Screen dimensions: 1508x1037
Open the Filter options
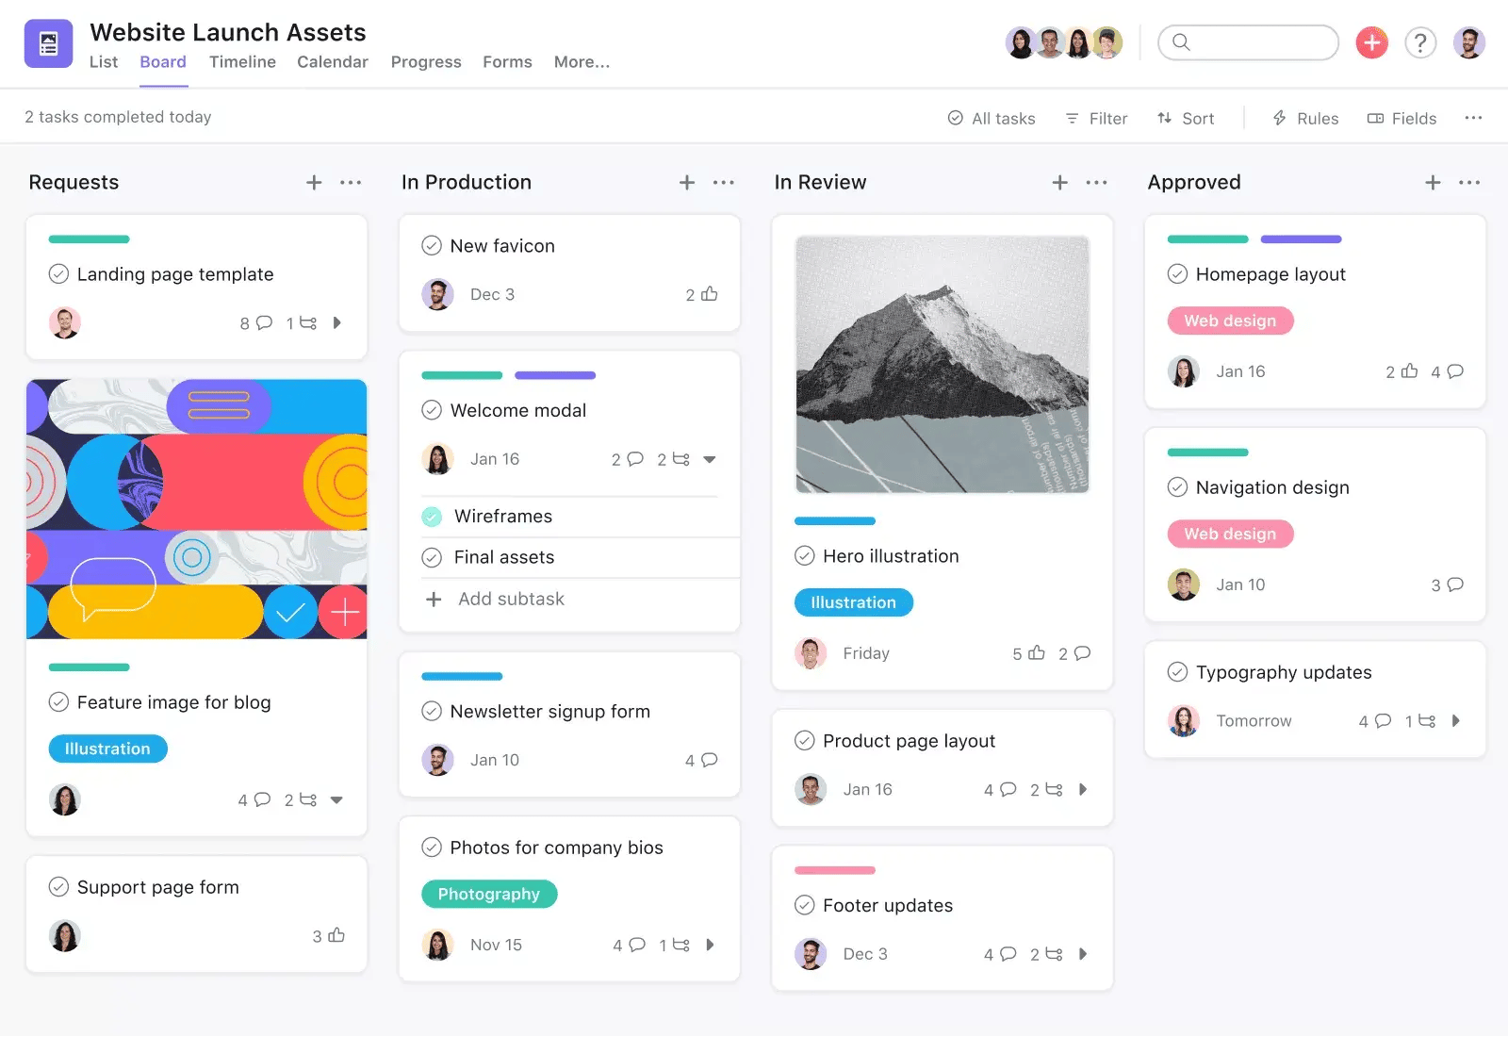click(x=1096, y=119)
